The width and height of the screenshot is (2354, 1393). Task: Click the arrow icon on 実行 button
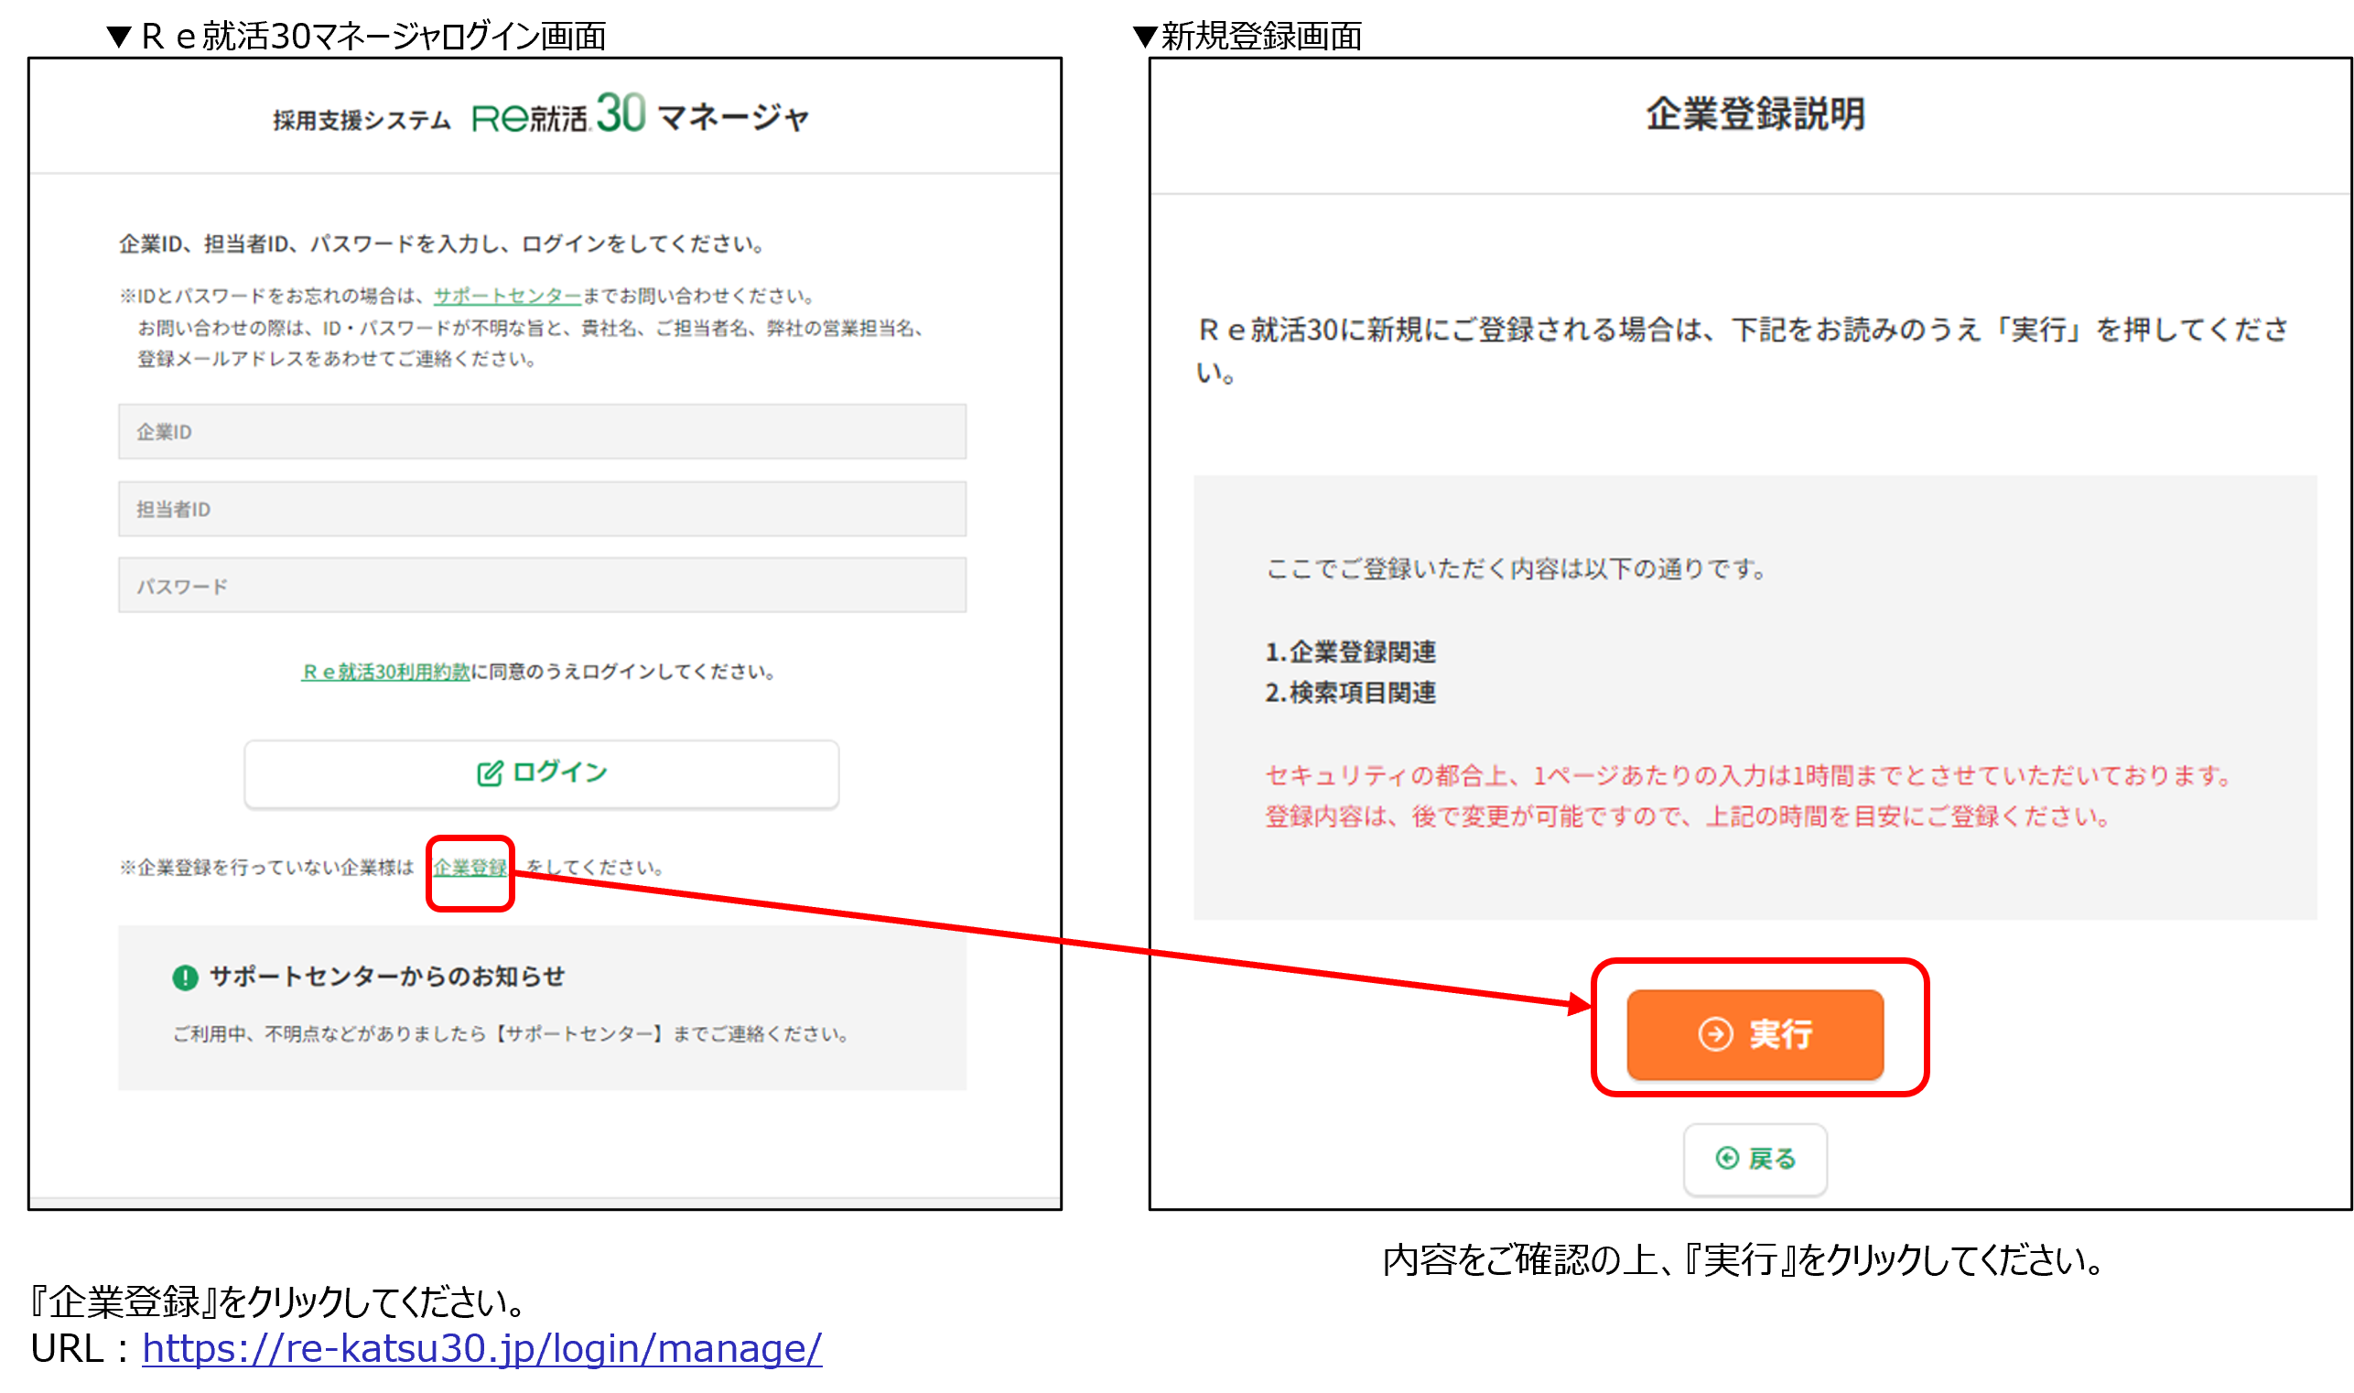click(1715, 1034)
